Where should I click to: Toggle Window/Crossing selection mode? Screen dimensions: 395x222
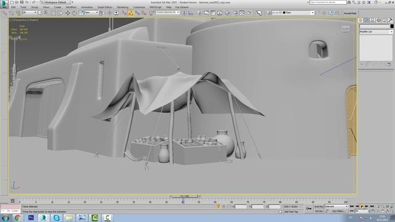(60, 13)
